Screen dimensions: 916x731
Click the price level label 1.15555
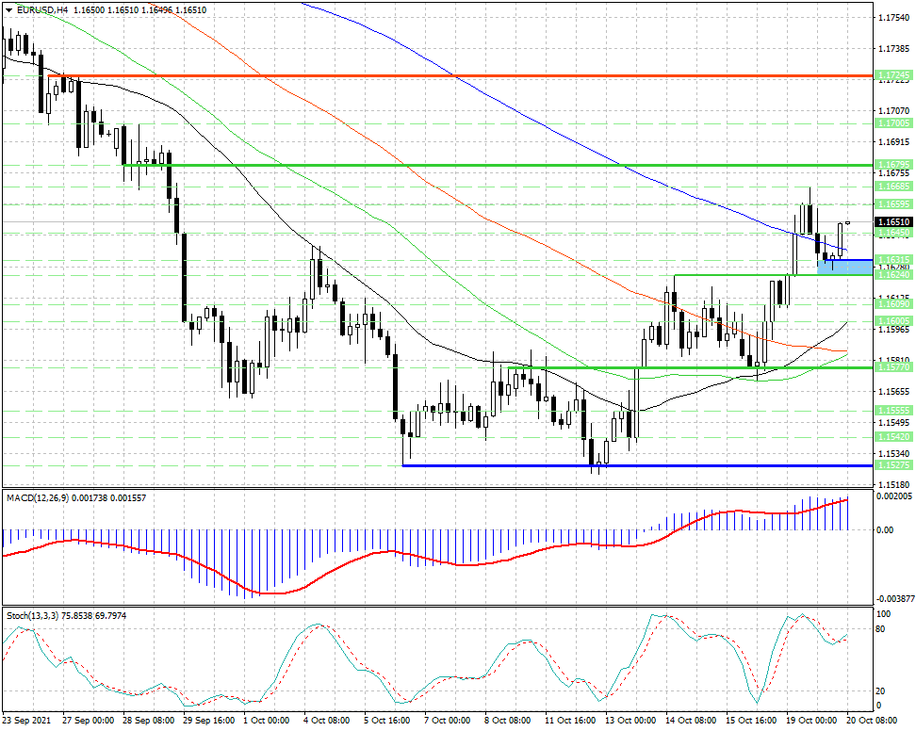click(x=893, y=411)
